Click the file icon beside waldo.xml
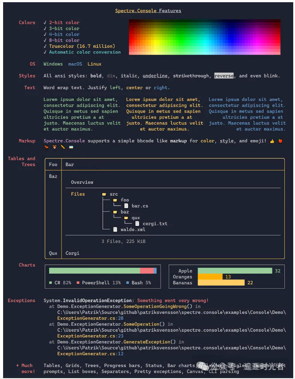Viewport: 295px width, 379px height. click(x=115, y=229)
